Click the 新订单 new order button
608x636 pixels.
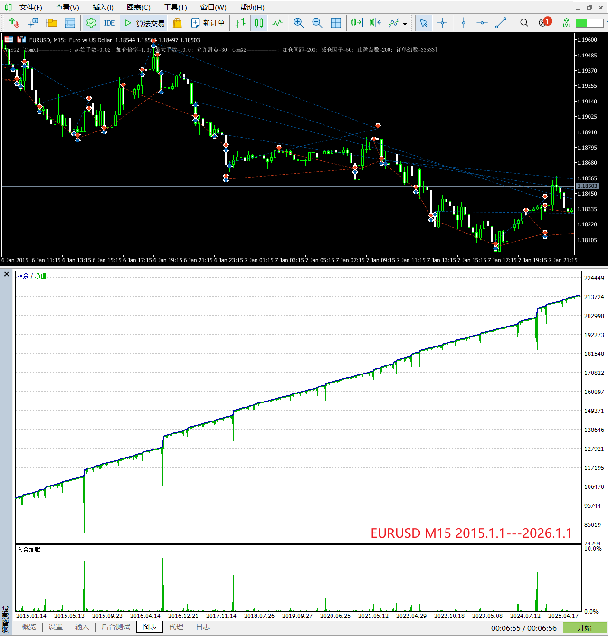208,23
